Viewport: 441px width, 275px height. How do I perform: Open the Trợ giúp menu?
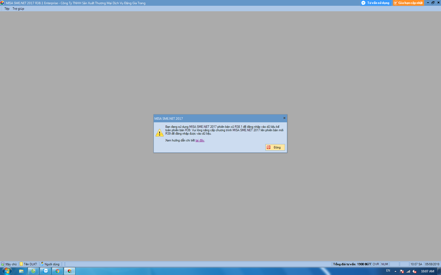coord(18,9)
